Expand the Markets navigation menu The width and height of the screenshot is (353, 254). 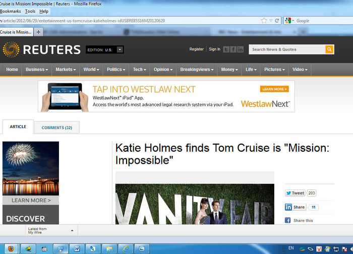click(66, 70)
